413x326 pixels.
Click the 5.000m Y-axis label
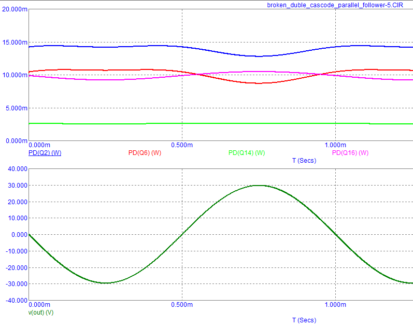[x=17, y=108]
